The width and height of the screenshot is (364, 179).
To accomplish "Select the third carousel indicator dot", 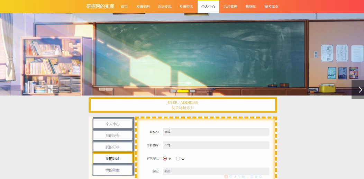I will [192, 91].
